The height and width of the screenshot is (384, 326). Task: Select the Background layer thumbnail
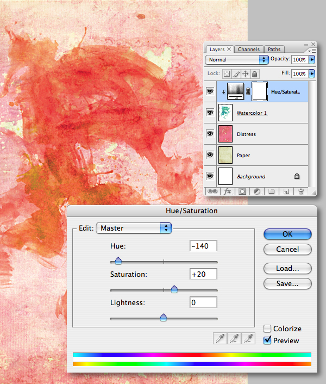click(225, 176)
